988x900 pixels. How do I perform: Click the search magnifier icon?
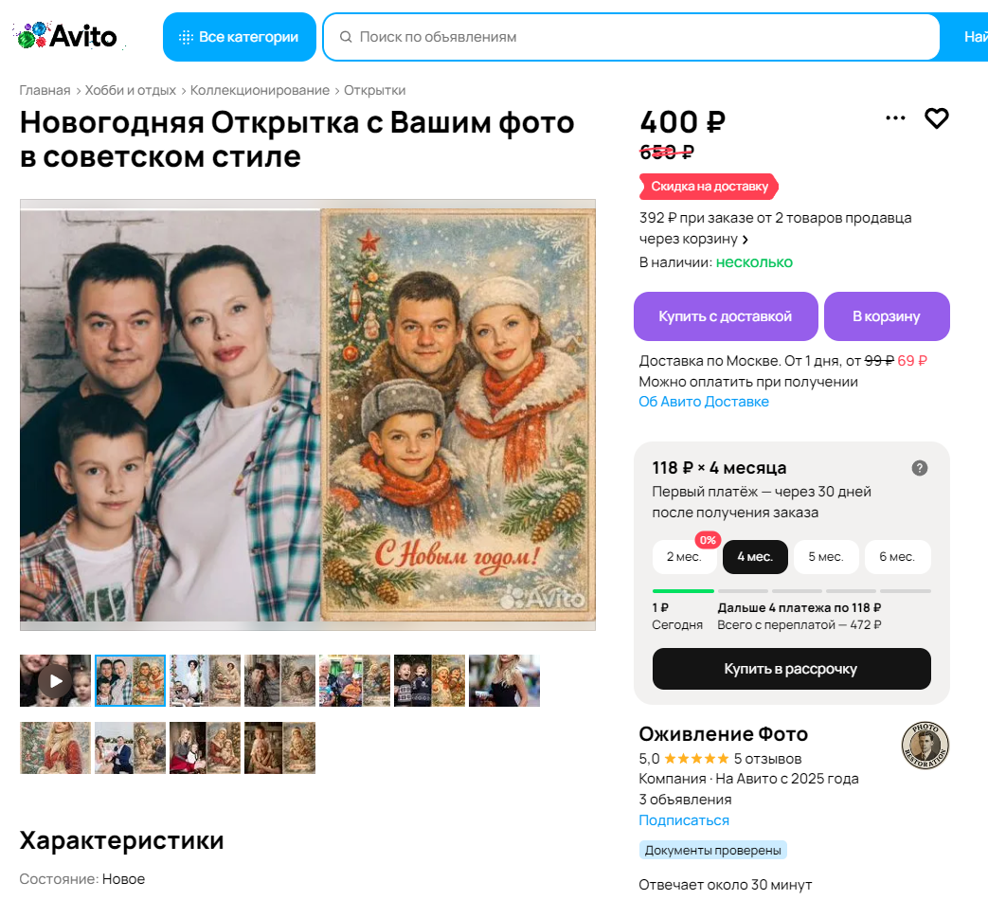click(x=346, y=37)
